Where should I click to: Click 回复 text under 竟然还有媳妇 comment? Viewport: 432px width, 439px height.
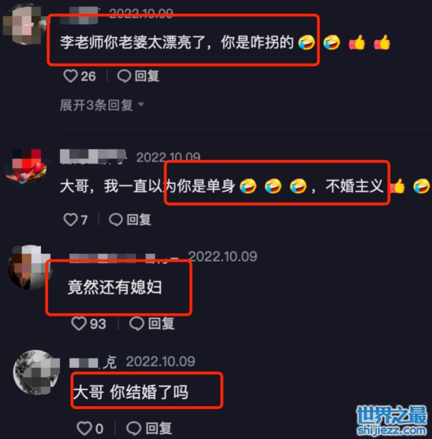coord(161,324)
